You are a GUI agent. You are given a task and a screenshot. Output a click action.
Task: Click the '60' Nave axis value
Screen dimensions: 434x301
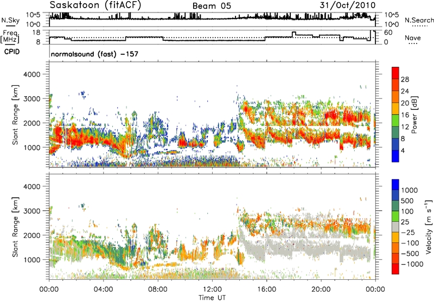click(x=388, y=33)
